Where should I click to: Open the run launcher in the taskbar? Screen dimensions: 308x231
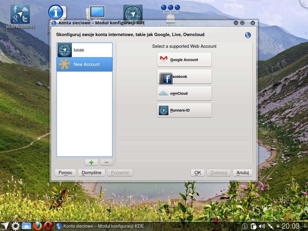tap(4, 226)
